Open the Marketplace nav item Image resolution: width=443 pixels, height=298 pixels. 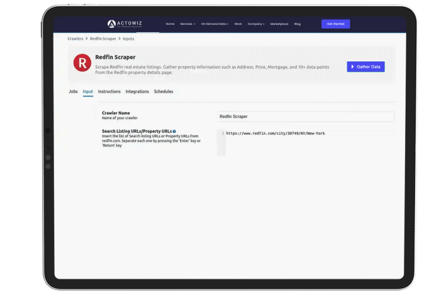point(279,24)
